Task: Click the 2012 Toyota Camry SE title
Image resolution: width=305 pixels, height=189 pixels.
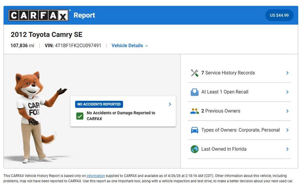Action: [x=46, y=34]
